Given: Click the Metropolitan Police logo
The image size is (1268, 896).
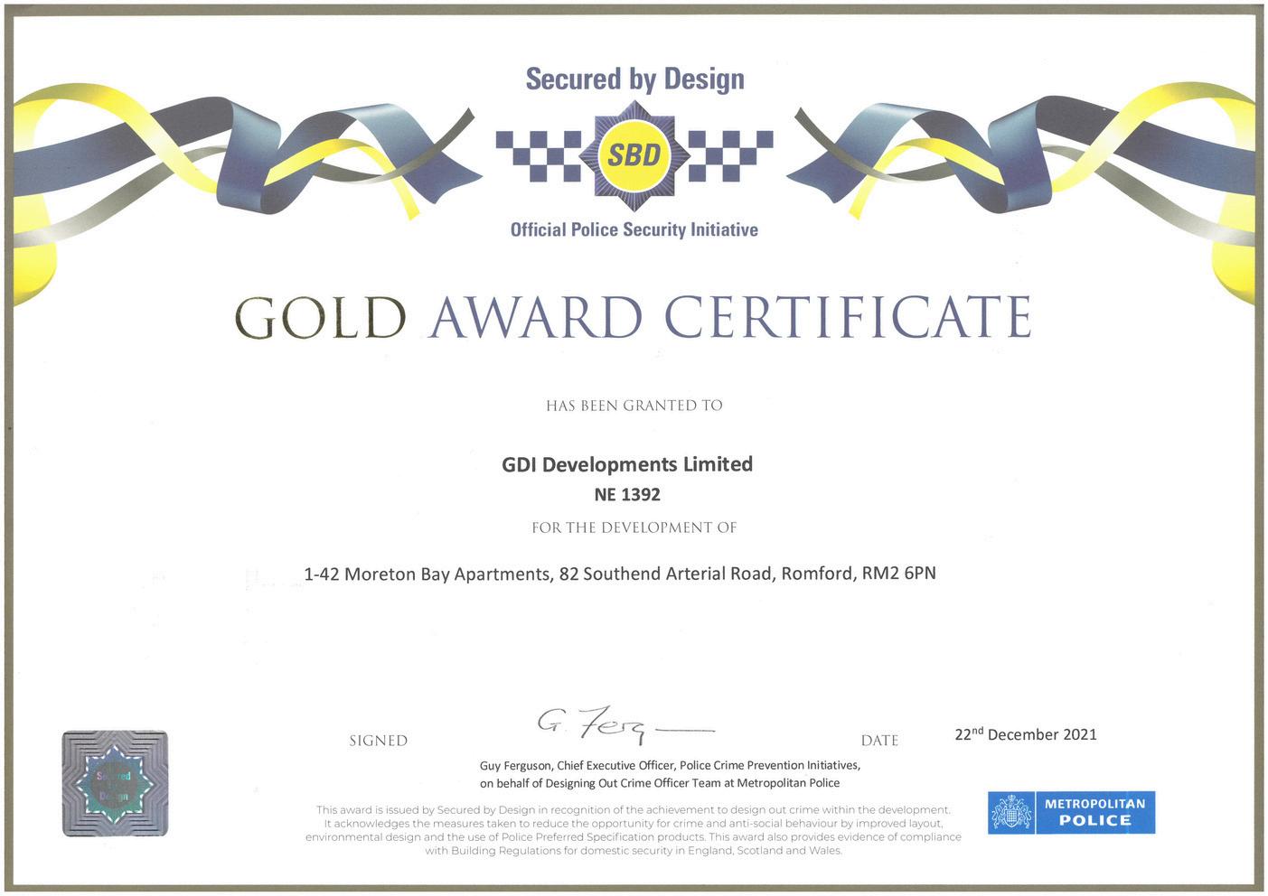Looking at the screenshot, I should [1071, 812].
